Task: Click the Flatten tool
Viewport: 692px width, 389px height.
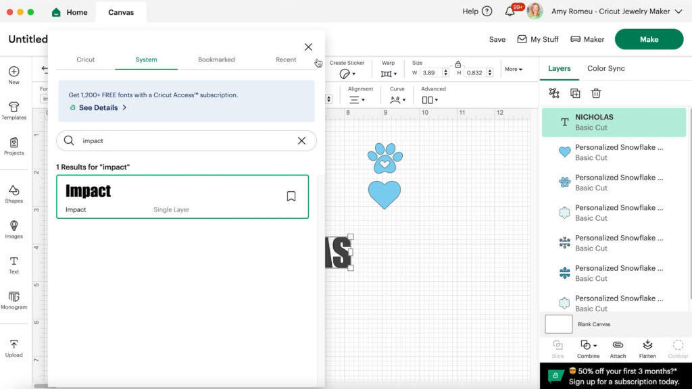Action: [x=647, y=349]
